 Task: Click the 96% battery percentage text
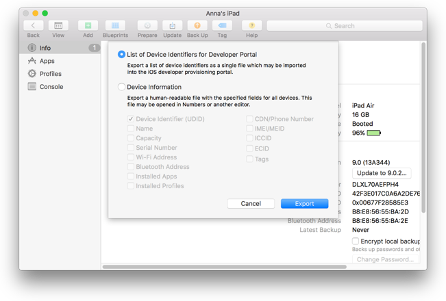(x=358, y=133)
